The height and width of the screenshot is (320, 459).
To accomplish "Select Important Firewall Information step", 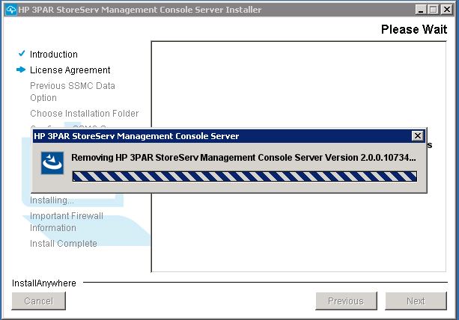I will point(67,221).
